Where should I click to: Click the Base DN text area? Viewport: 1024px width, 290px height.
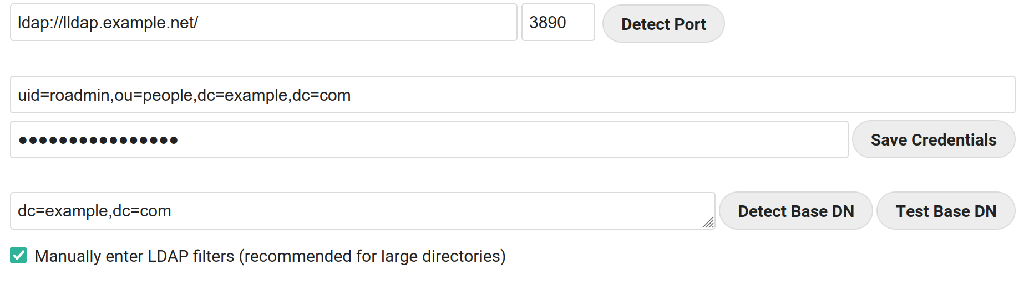point(362,211)
